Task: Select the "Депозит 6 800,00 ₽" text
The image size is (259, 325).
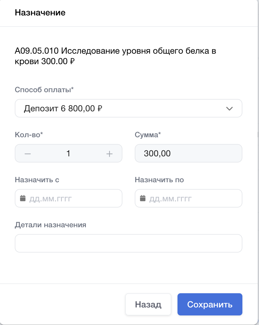Action: coord(63,109)
